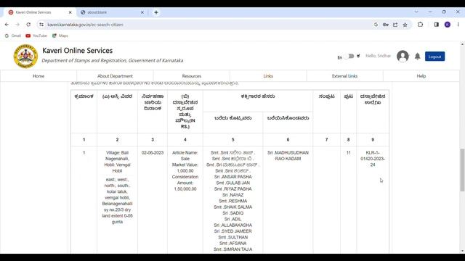Open the user account avatar
465x261 pixels.
coord(403,57)
